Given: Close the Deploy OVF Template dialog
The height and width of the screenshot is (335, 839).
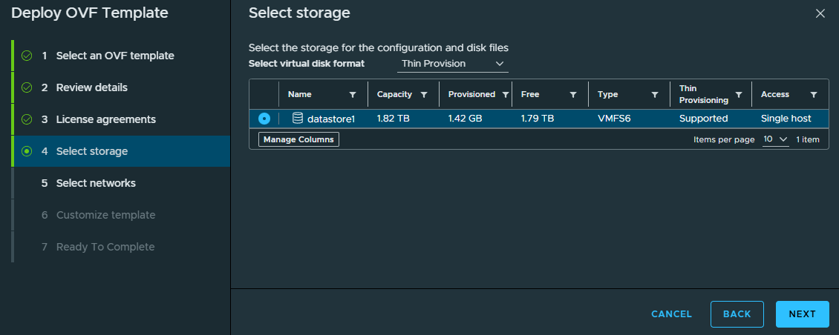Looking at the screenshot, I should [x=820, y=14].
